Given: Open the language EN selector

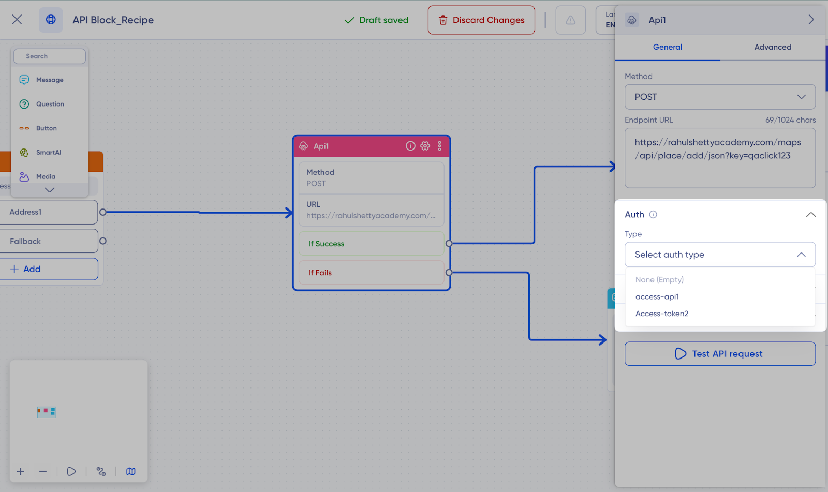Looking at the screenshot, I should (606, 20).
